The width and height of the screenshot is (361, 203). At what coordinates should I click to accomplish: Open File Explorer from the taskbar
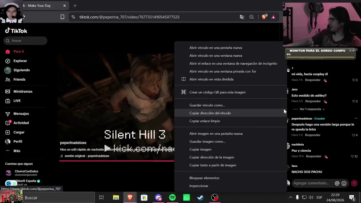116,198
